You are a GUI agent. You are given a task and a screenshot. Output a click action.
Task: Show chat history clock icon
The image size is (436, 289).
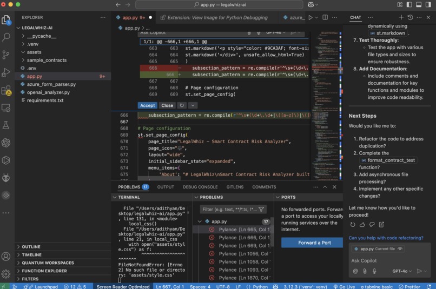(410, 17)
